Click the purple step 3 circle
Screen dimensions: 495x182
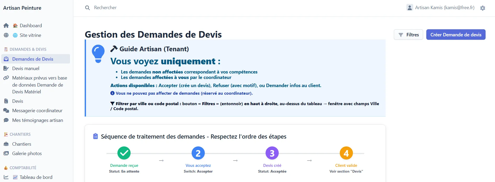pyautogui.click(x=272, y=153)
